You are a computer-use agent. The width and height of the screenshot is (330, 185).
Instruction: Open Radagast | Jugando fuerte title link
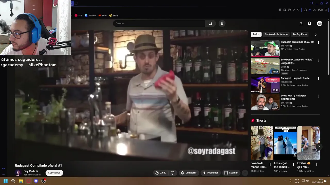coord(295,78)
